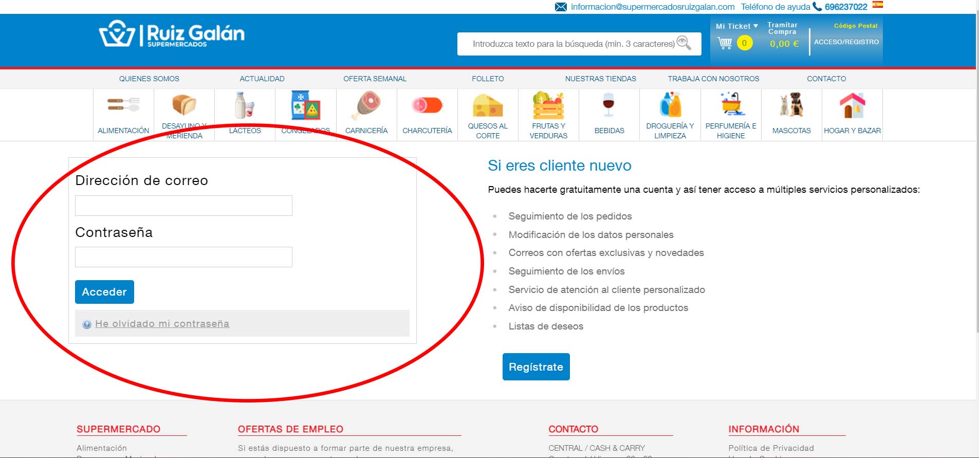
Task: Open the Folleto menu item
Action: (x=488, y=79)
